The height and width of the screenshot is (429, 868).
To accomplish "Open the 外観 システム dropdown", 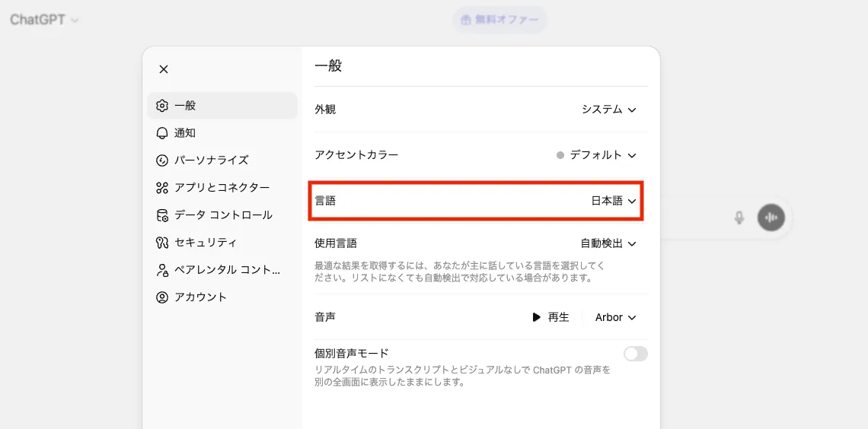I will click(609, 110).
